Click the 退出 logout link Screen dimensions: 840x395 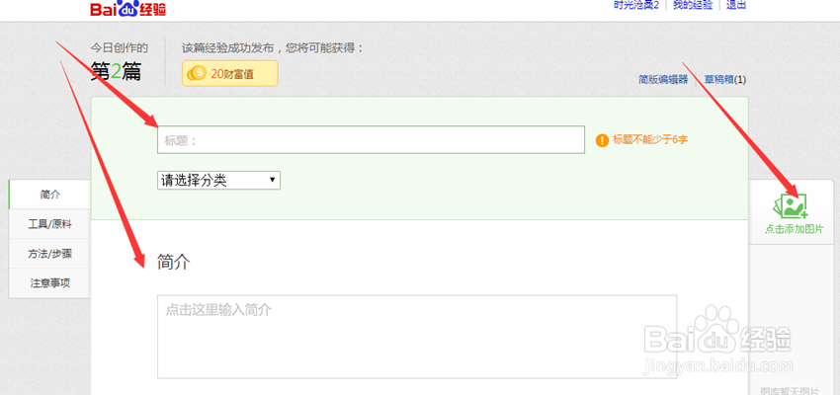[736, 5]
